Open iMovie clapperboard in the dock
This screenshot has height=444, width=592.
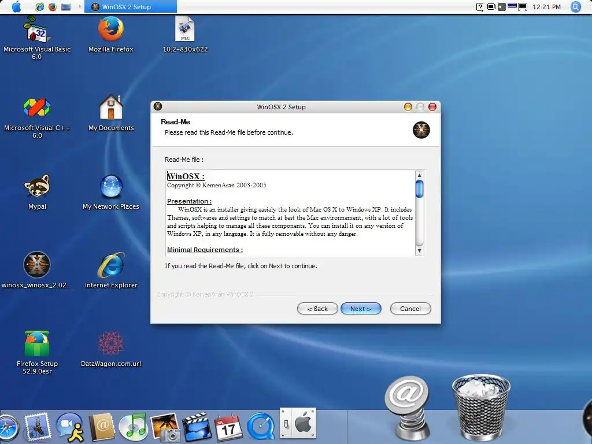click(197, 427)
